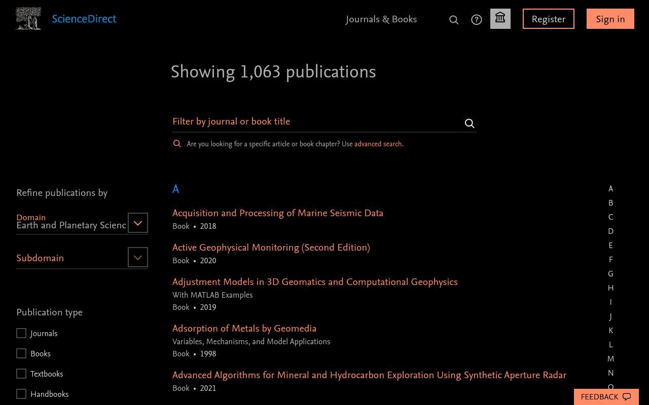Expand the Domain dropdown arrow
The height and width of the screenshot is (405, 649).
click(x=138, y=223)
